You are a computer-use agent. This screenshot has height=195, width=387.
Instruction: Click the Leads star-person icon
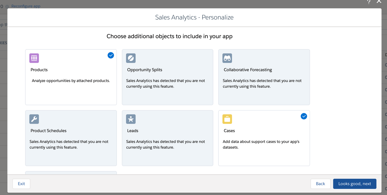[131, 119]
